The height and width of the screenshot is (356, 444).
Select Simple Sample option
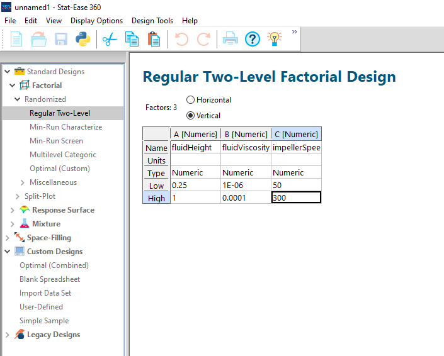click(44, 321)
